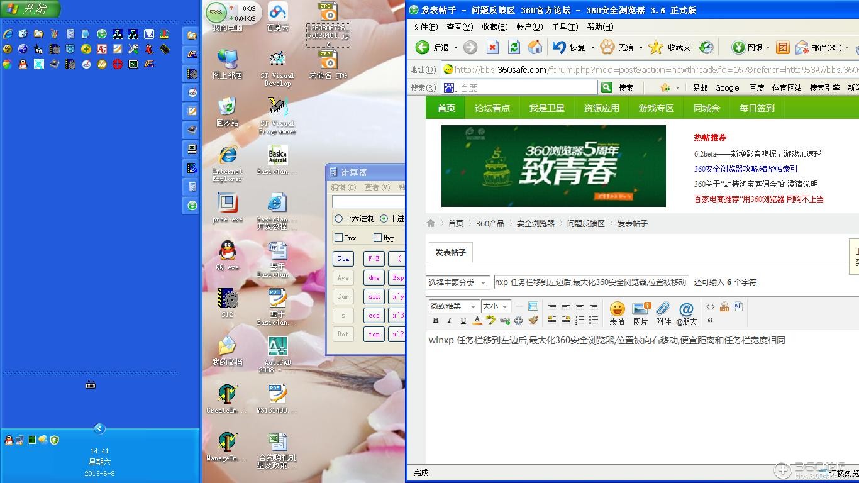The width and height of the screenshot is (859, 483).
Task: Switch to 每日签到 nav tab
Action: pos(756,108)
